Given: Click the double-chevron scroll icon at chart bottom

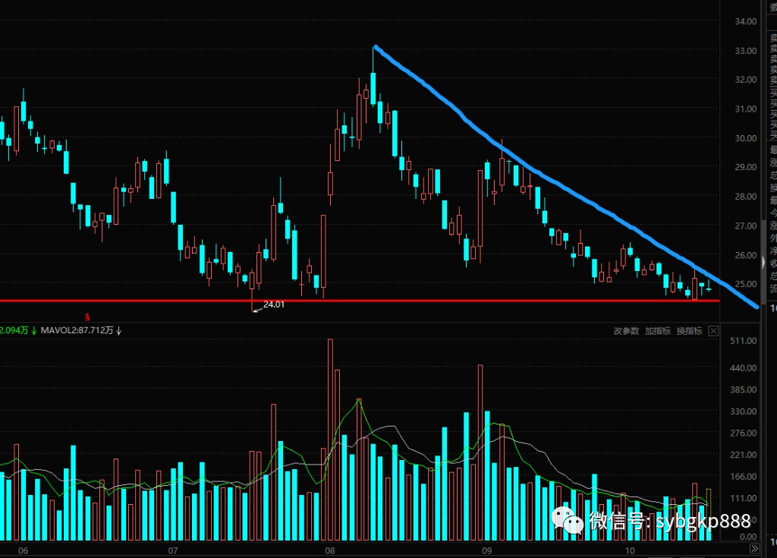Looking at the screenshot, I should (x=754, y=549).
